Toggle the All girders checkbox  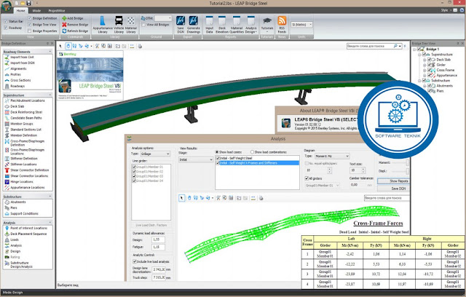[307, 178]
